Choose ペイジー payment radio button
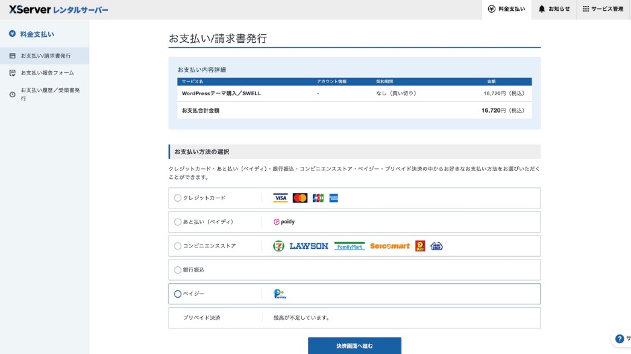 pos(178,294)
